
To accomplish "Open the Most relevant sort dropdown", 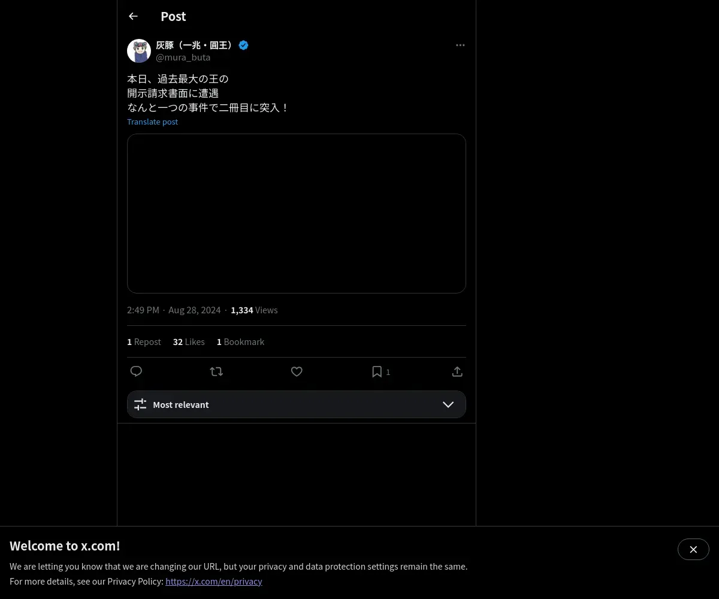I will tap(297, 405).
